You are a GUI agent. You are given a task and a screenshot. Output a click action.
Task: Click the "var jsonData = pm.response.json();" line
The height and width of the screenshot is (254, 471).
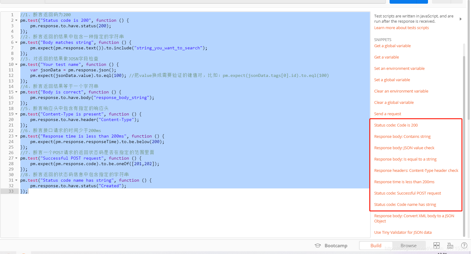73,70
